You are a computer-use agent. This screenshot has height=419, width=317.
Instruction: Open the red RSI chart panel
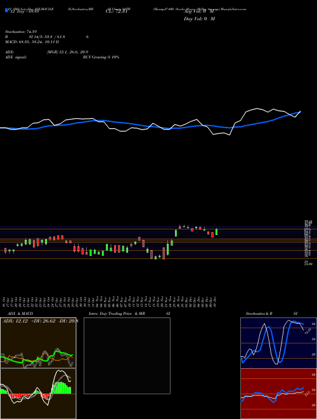click(x=278, y=394)
